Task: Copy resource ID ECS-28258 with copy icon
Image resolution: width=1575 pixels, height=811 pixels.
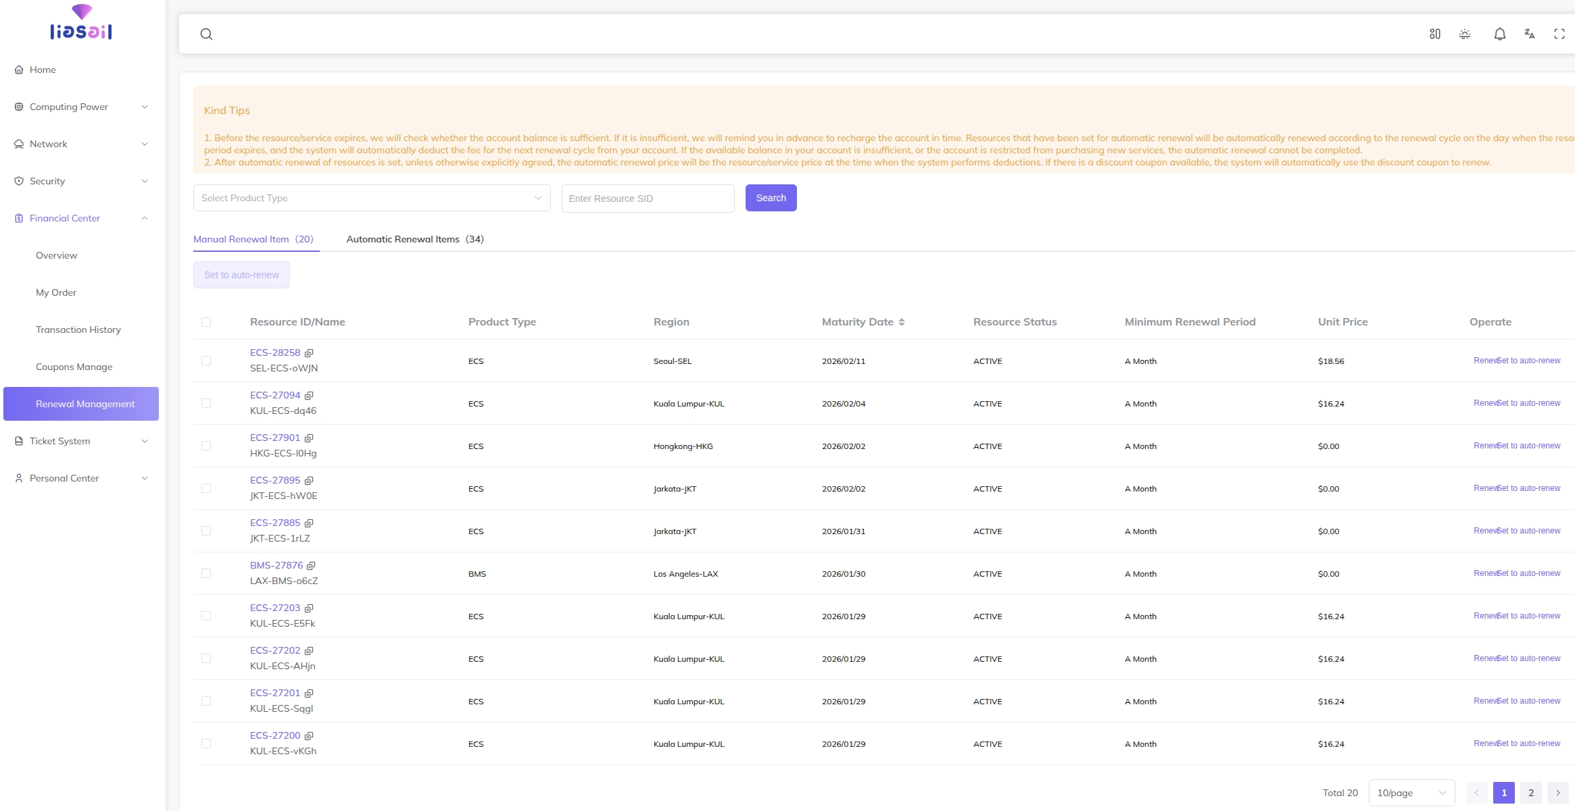Action: (309, 353)
